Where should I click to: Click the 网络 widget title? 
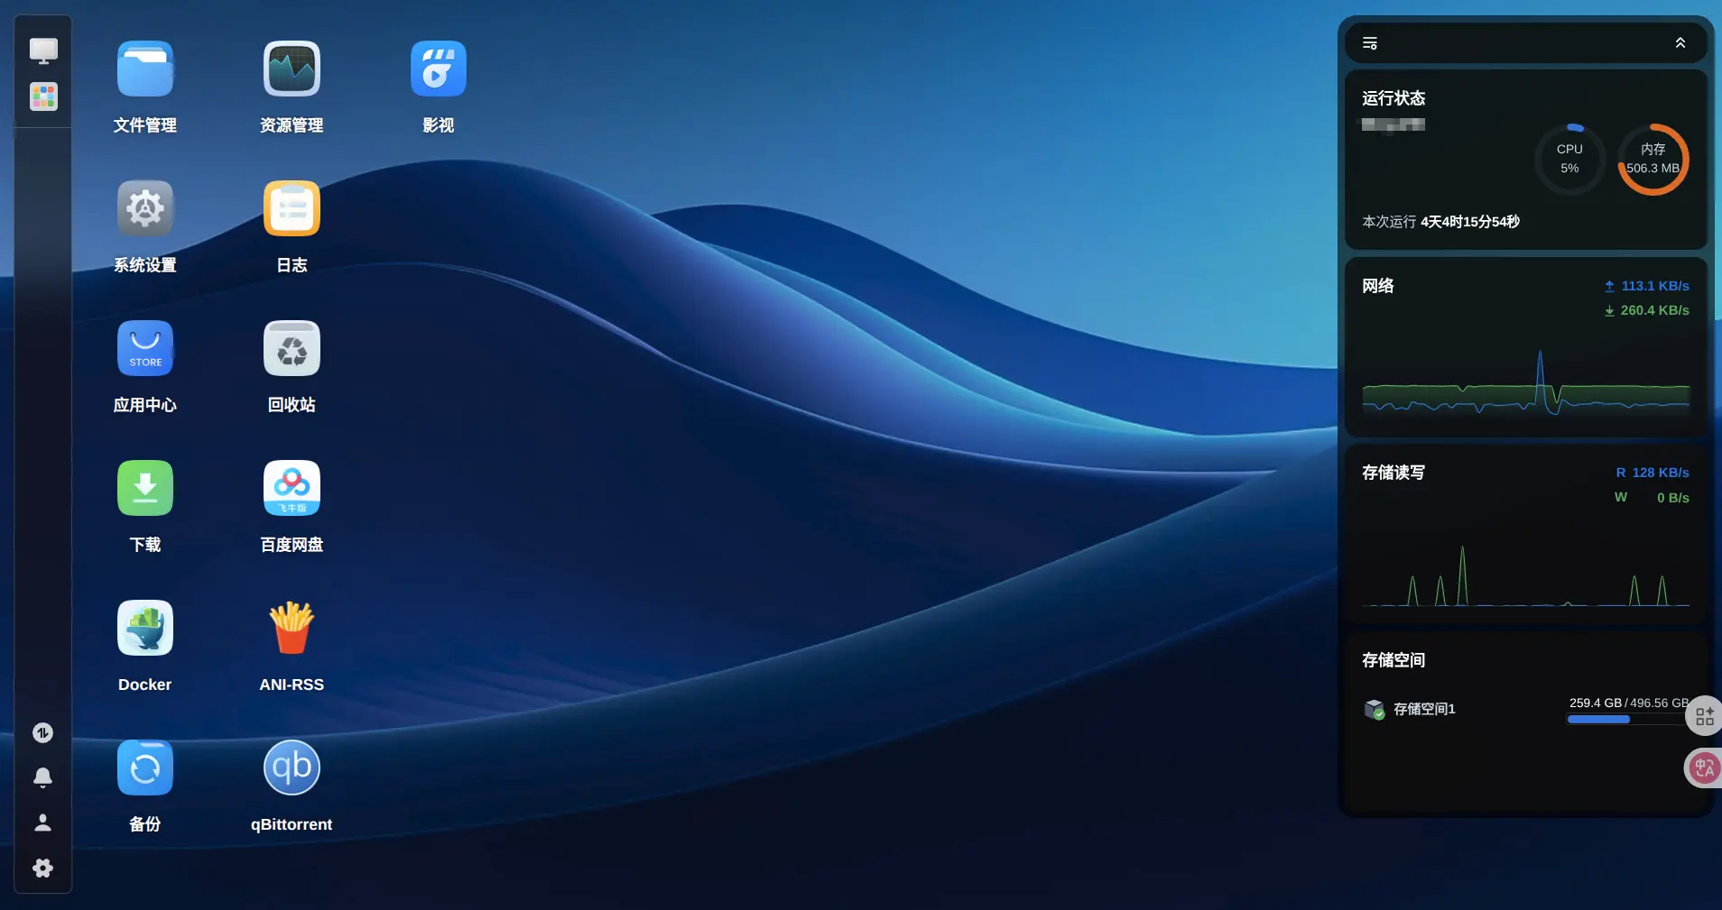[x=1378, y=286]
